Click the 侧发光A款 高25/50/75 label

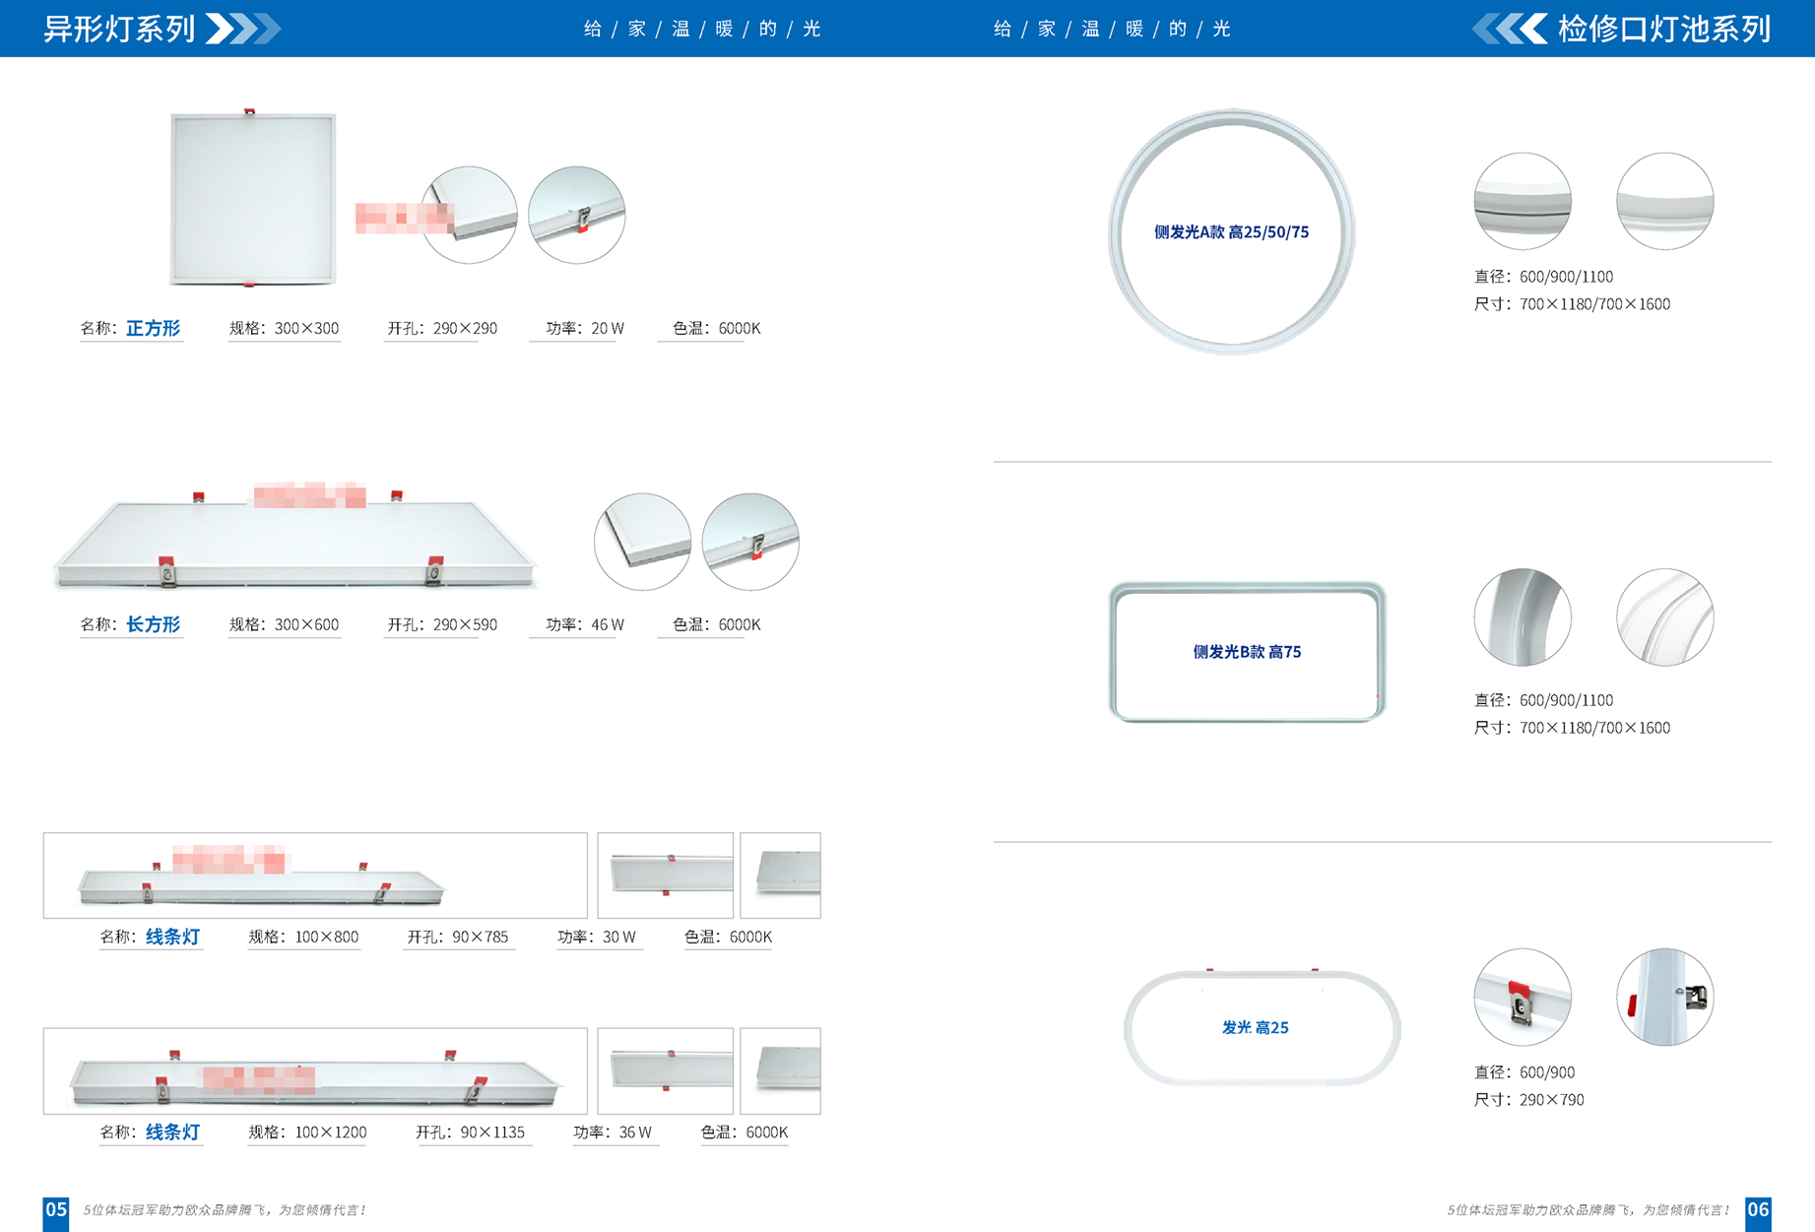pyautogui.click(x=1231, y=232)
